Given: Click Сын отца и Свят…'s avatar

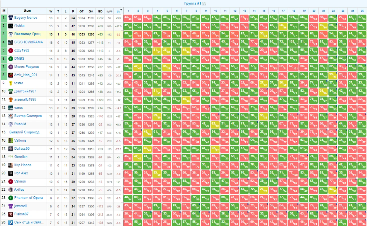Looking at the screenshot, I should click(11, 222).
